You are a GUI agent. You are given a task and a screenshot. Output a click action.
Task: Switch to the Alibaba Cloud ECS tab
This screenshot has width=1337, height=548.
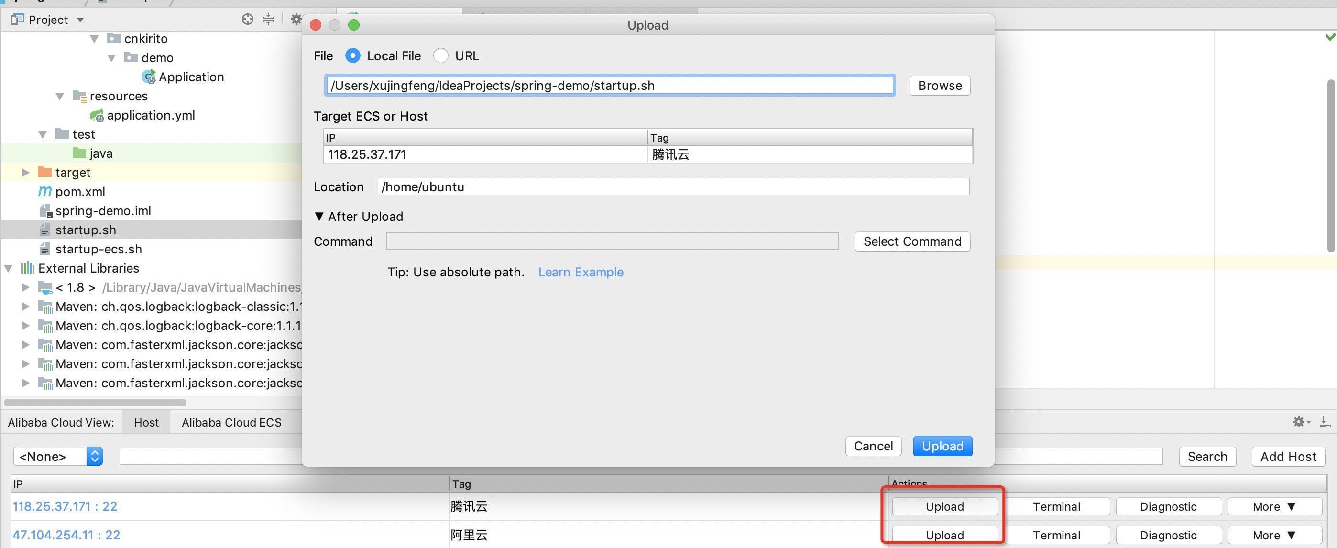(x=231, y=422)
